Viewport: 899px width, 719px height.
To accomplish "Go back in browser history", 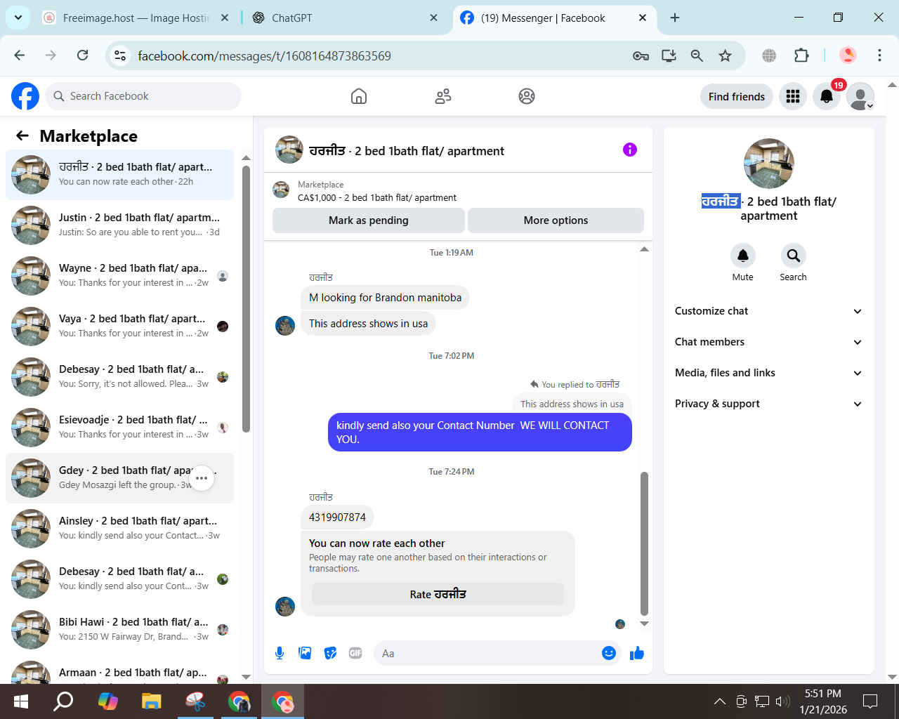I will (x=20, y=55).
